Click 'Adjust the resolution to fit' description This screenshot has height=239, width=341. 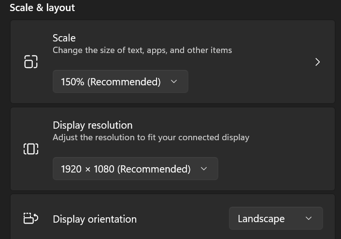151,137
